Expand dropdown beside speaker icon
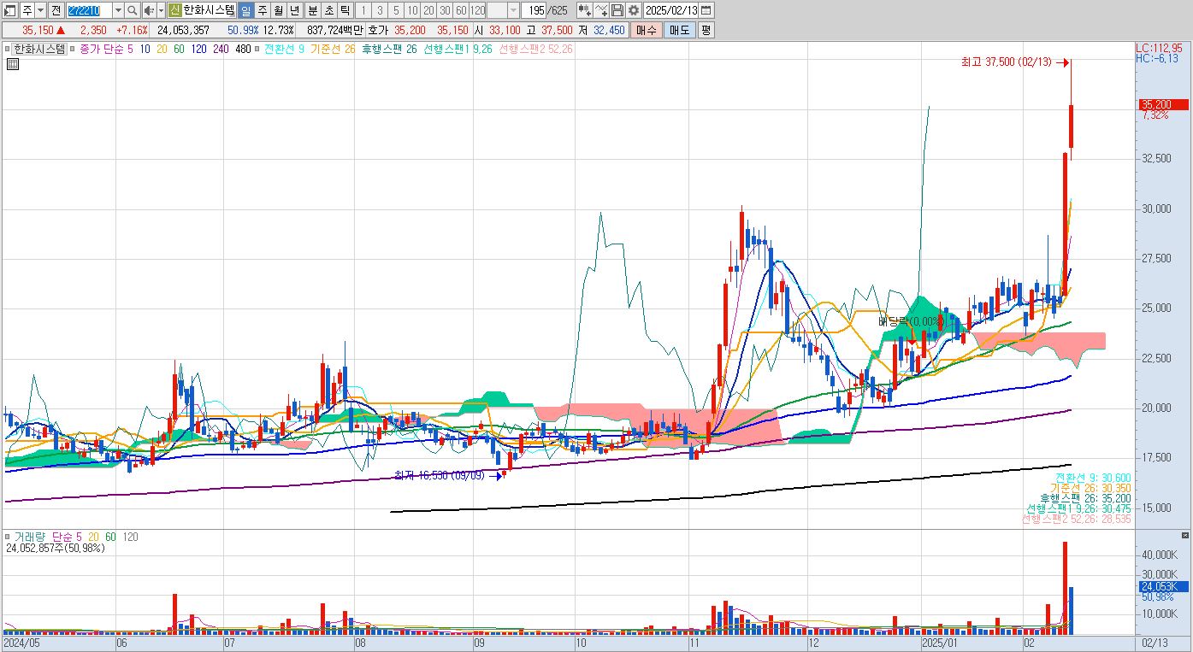Screen dimensions: 1193x652 [161, 10]
